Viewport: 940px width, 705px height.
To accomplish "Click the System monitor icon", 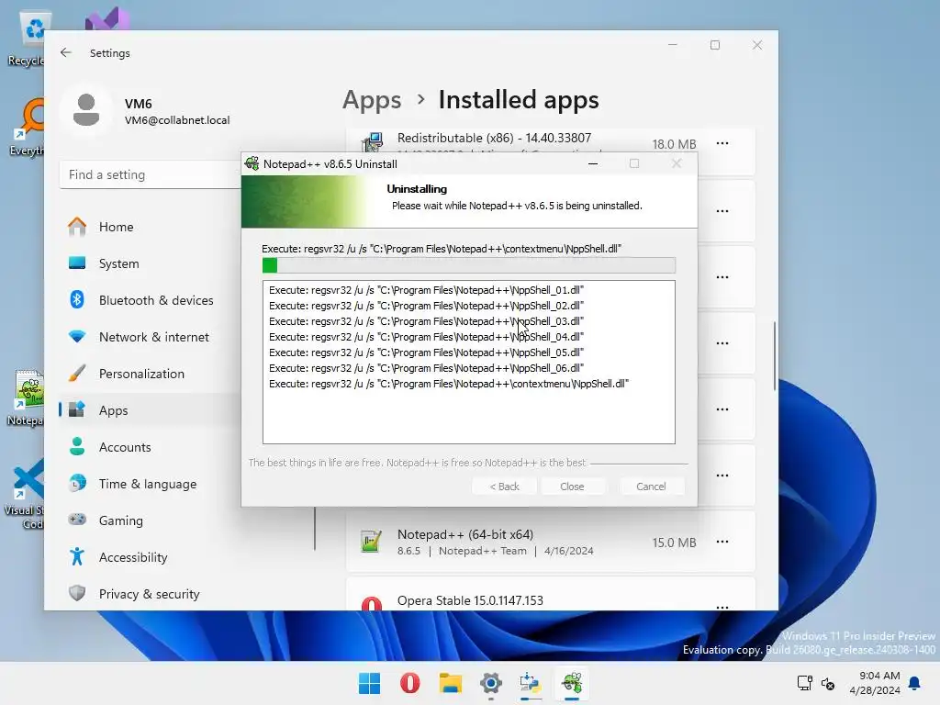I will (x=77, y=263).
